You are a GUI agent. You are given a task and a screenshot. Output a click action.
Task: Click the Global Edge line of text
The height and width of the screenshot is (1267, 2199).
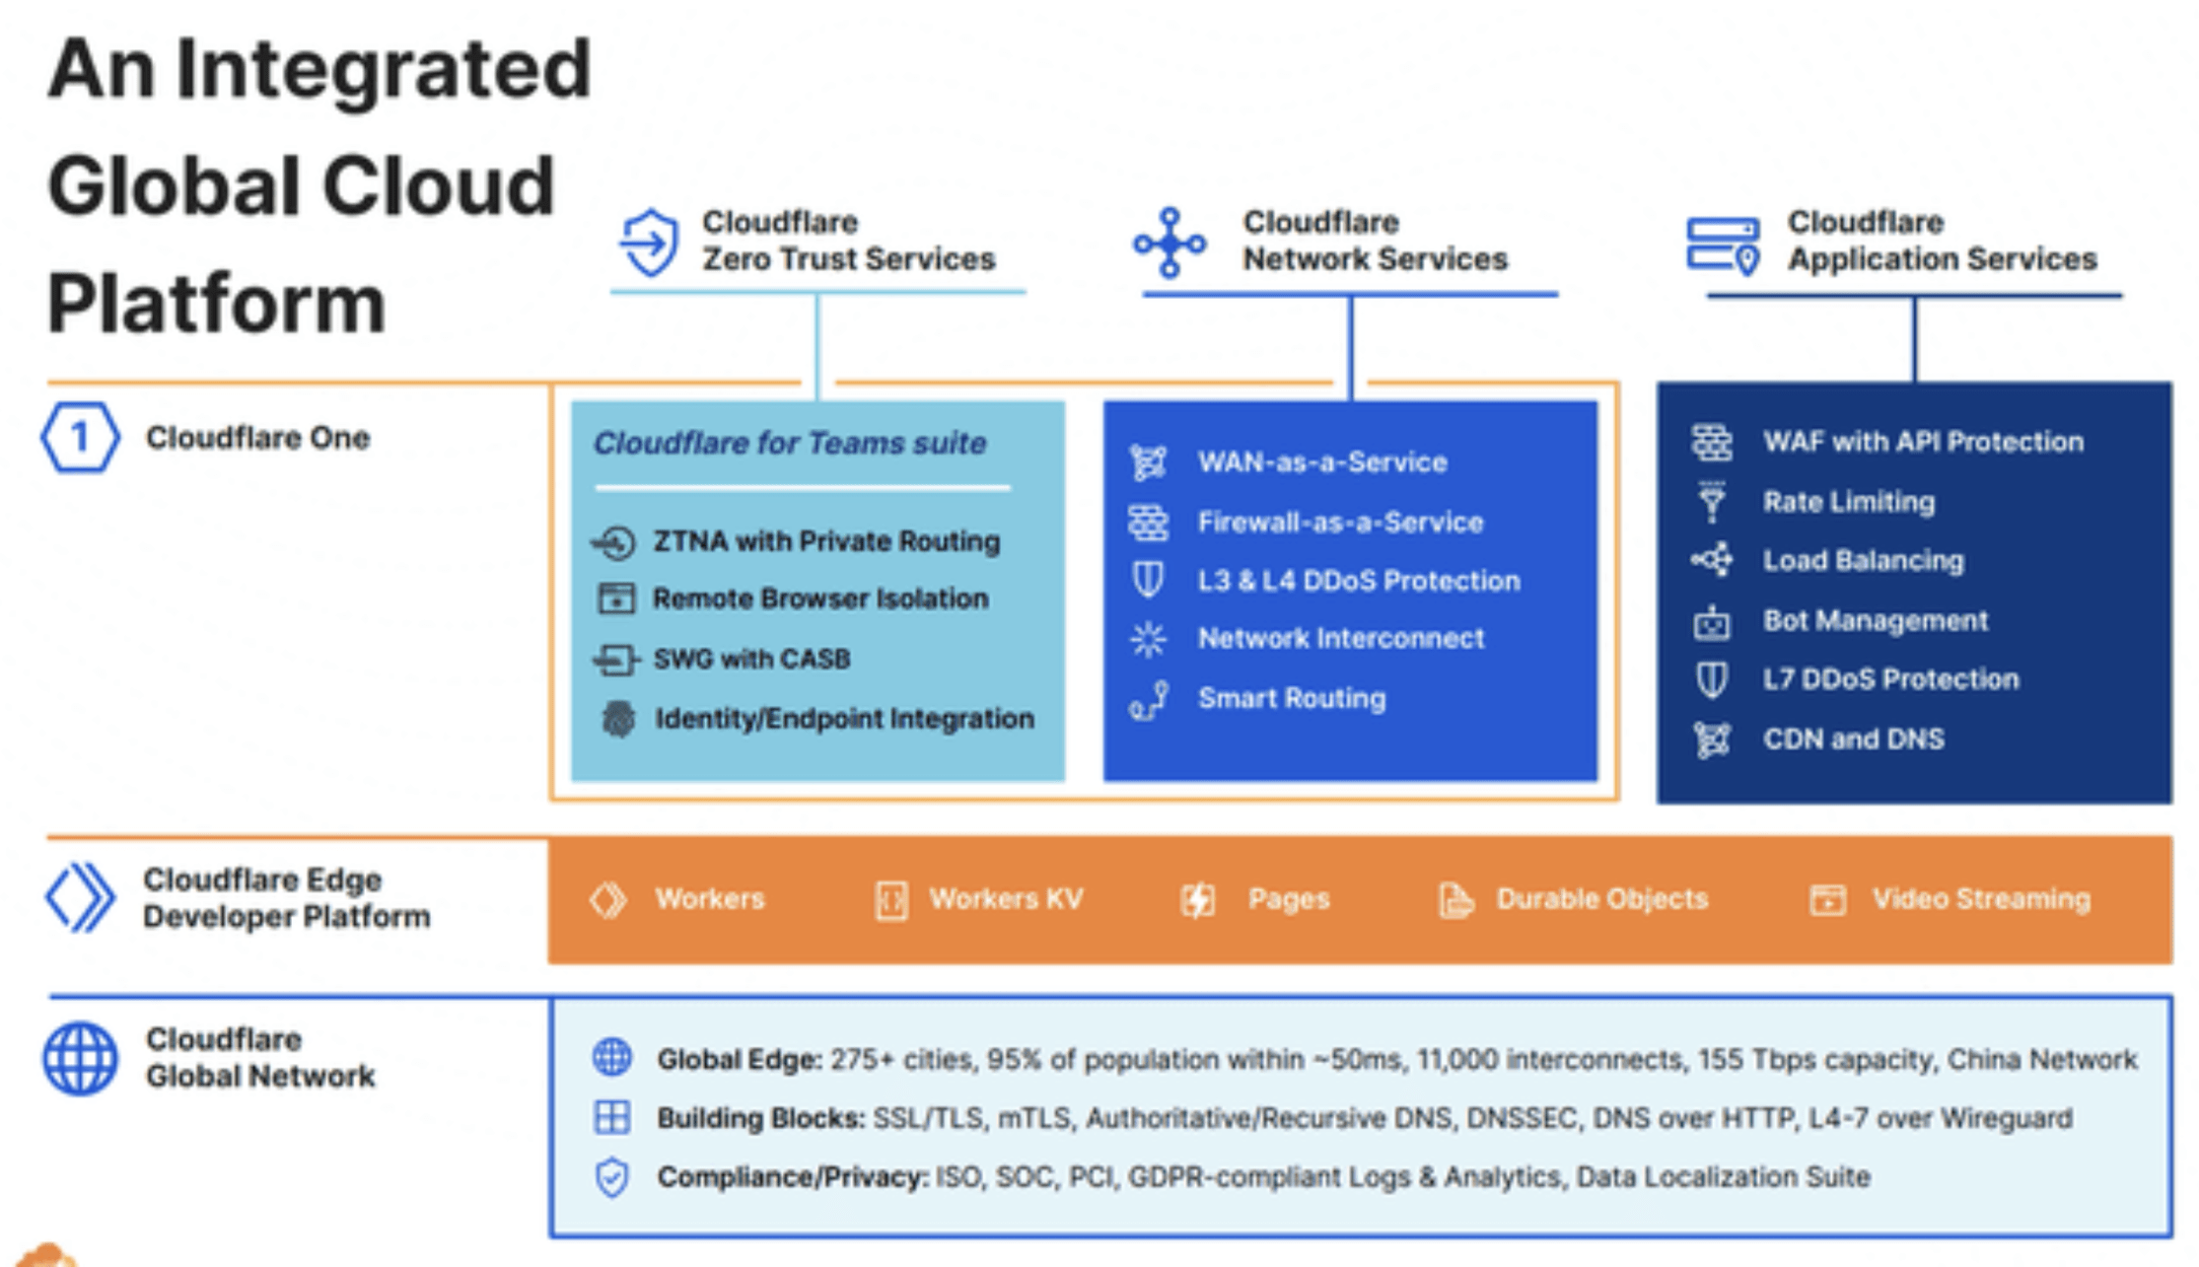coord(1397,1060)
